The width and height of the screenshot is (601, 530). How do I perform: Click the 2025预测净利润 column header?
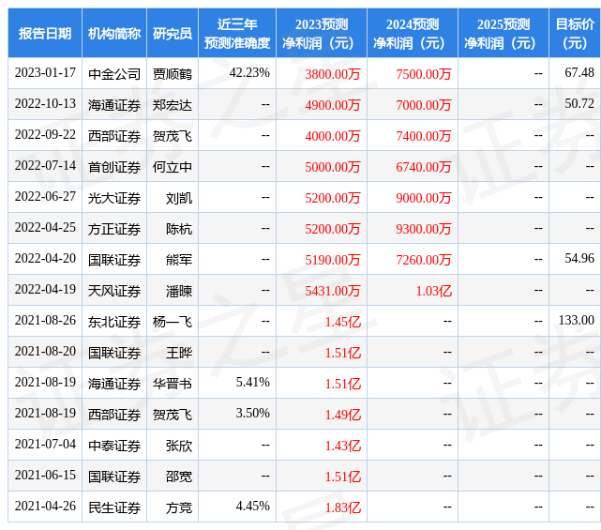(x=503, y=34)
